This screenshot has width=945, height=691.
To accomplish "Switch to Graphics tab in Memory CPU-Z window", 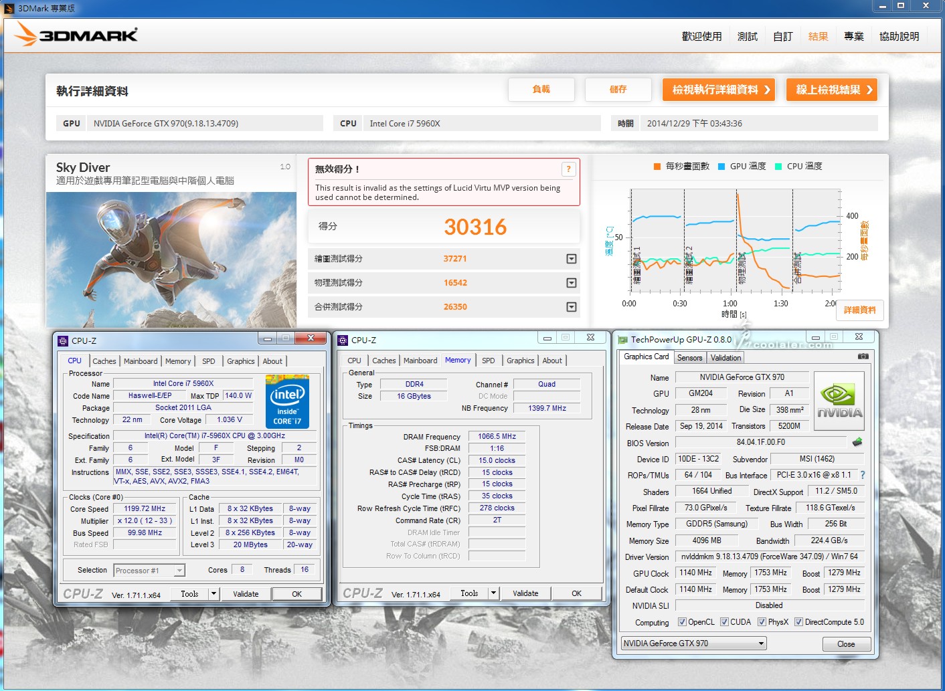I will 520,361.
